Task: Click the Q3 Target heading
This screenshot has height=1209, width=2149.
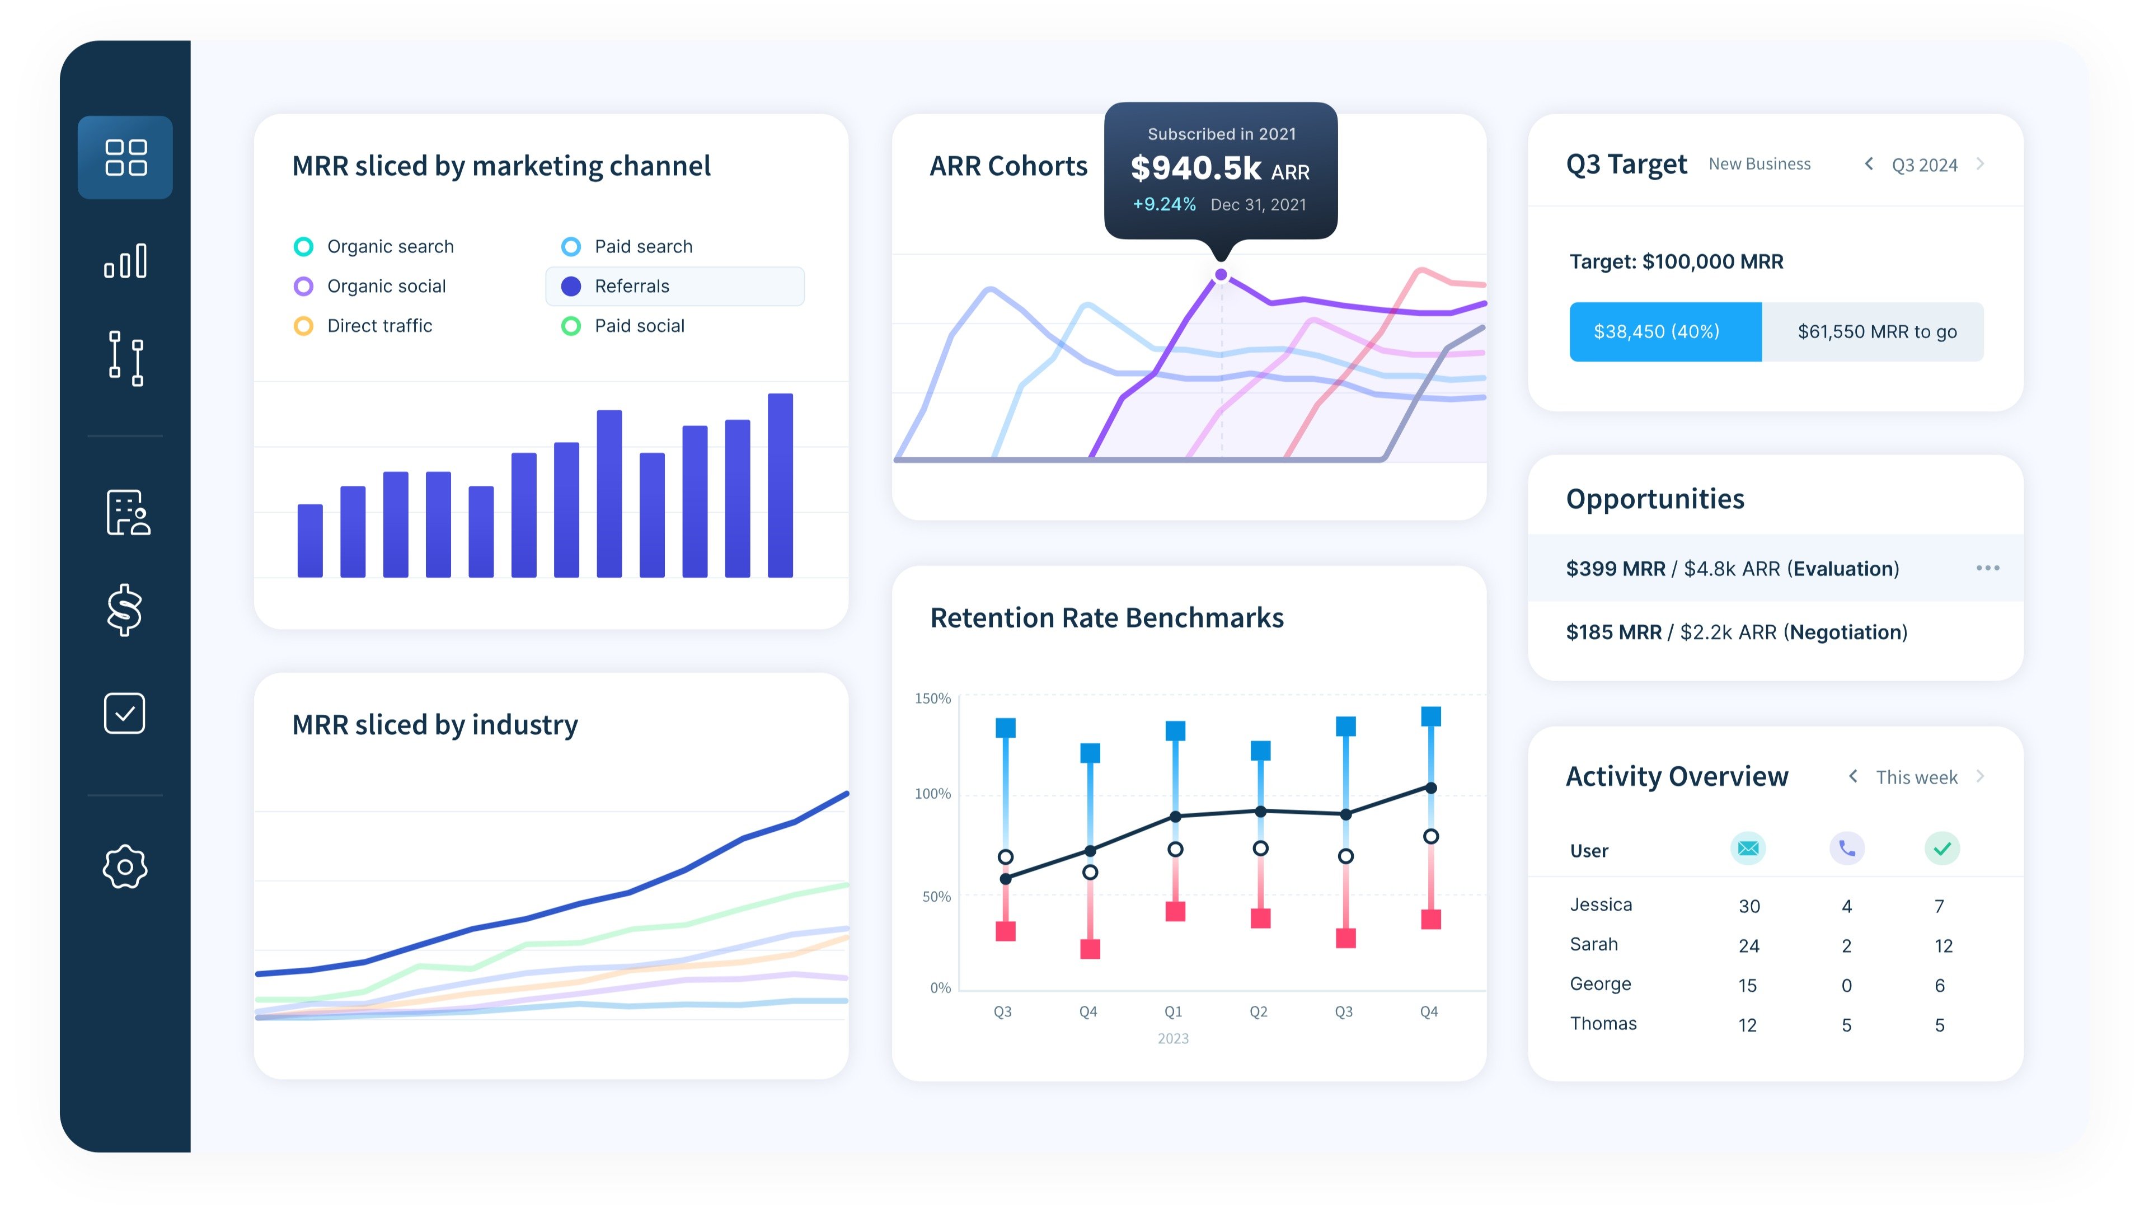Action: coord(1625,163)
